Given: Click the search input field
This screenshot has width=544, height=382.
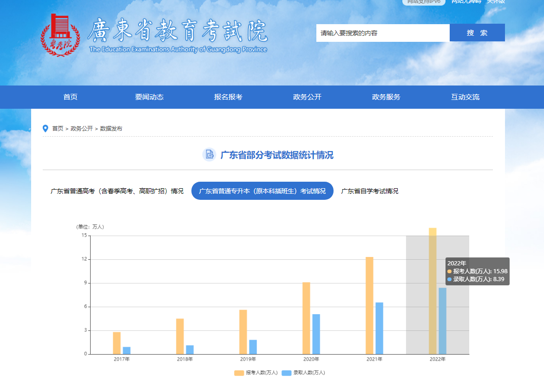Looking at the screenshot, I should click(381, 33).
